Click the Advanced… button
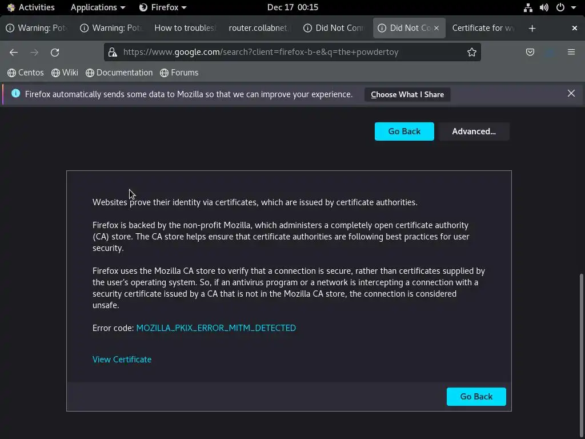Viewport: 585px width, 439px height. (474, 131)
